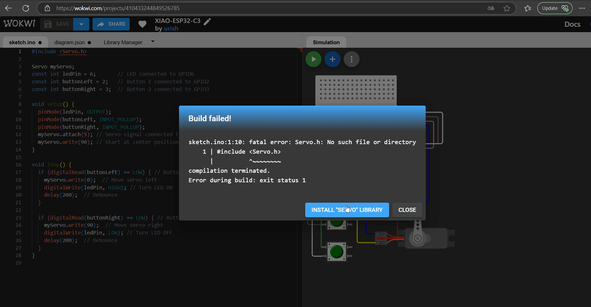This screenshot has width=591, height=307.
Task: Open browser settings ellipsis menu
Action: tap(582, 8)
